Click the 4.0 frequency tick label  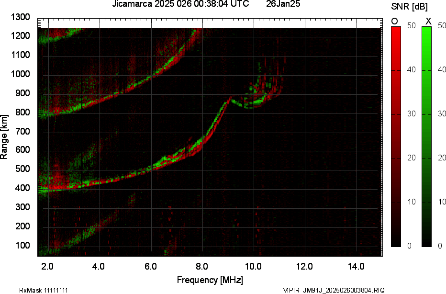point(99,267)
